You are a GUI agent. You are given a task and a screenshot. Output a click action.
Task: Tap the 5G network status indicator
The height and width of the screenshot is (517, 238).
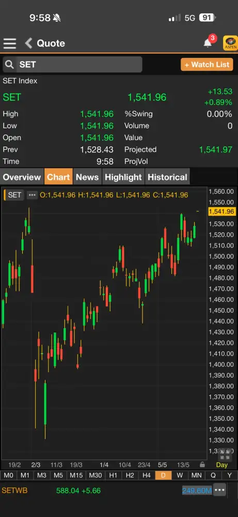(x=190, y=18)
